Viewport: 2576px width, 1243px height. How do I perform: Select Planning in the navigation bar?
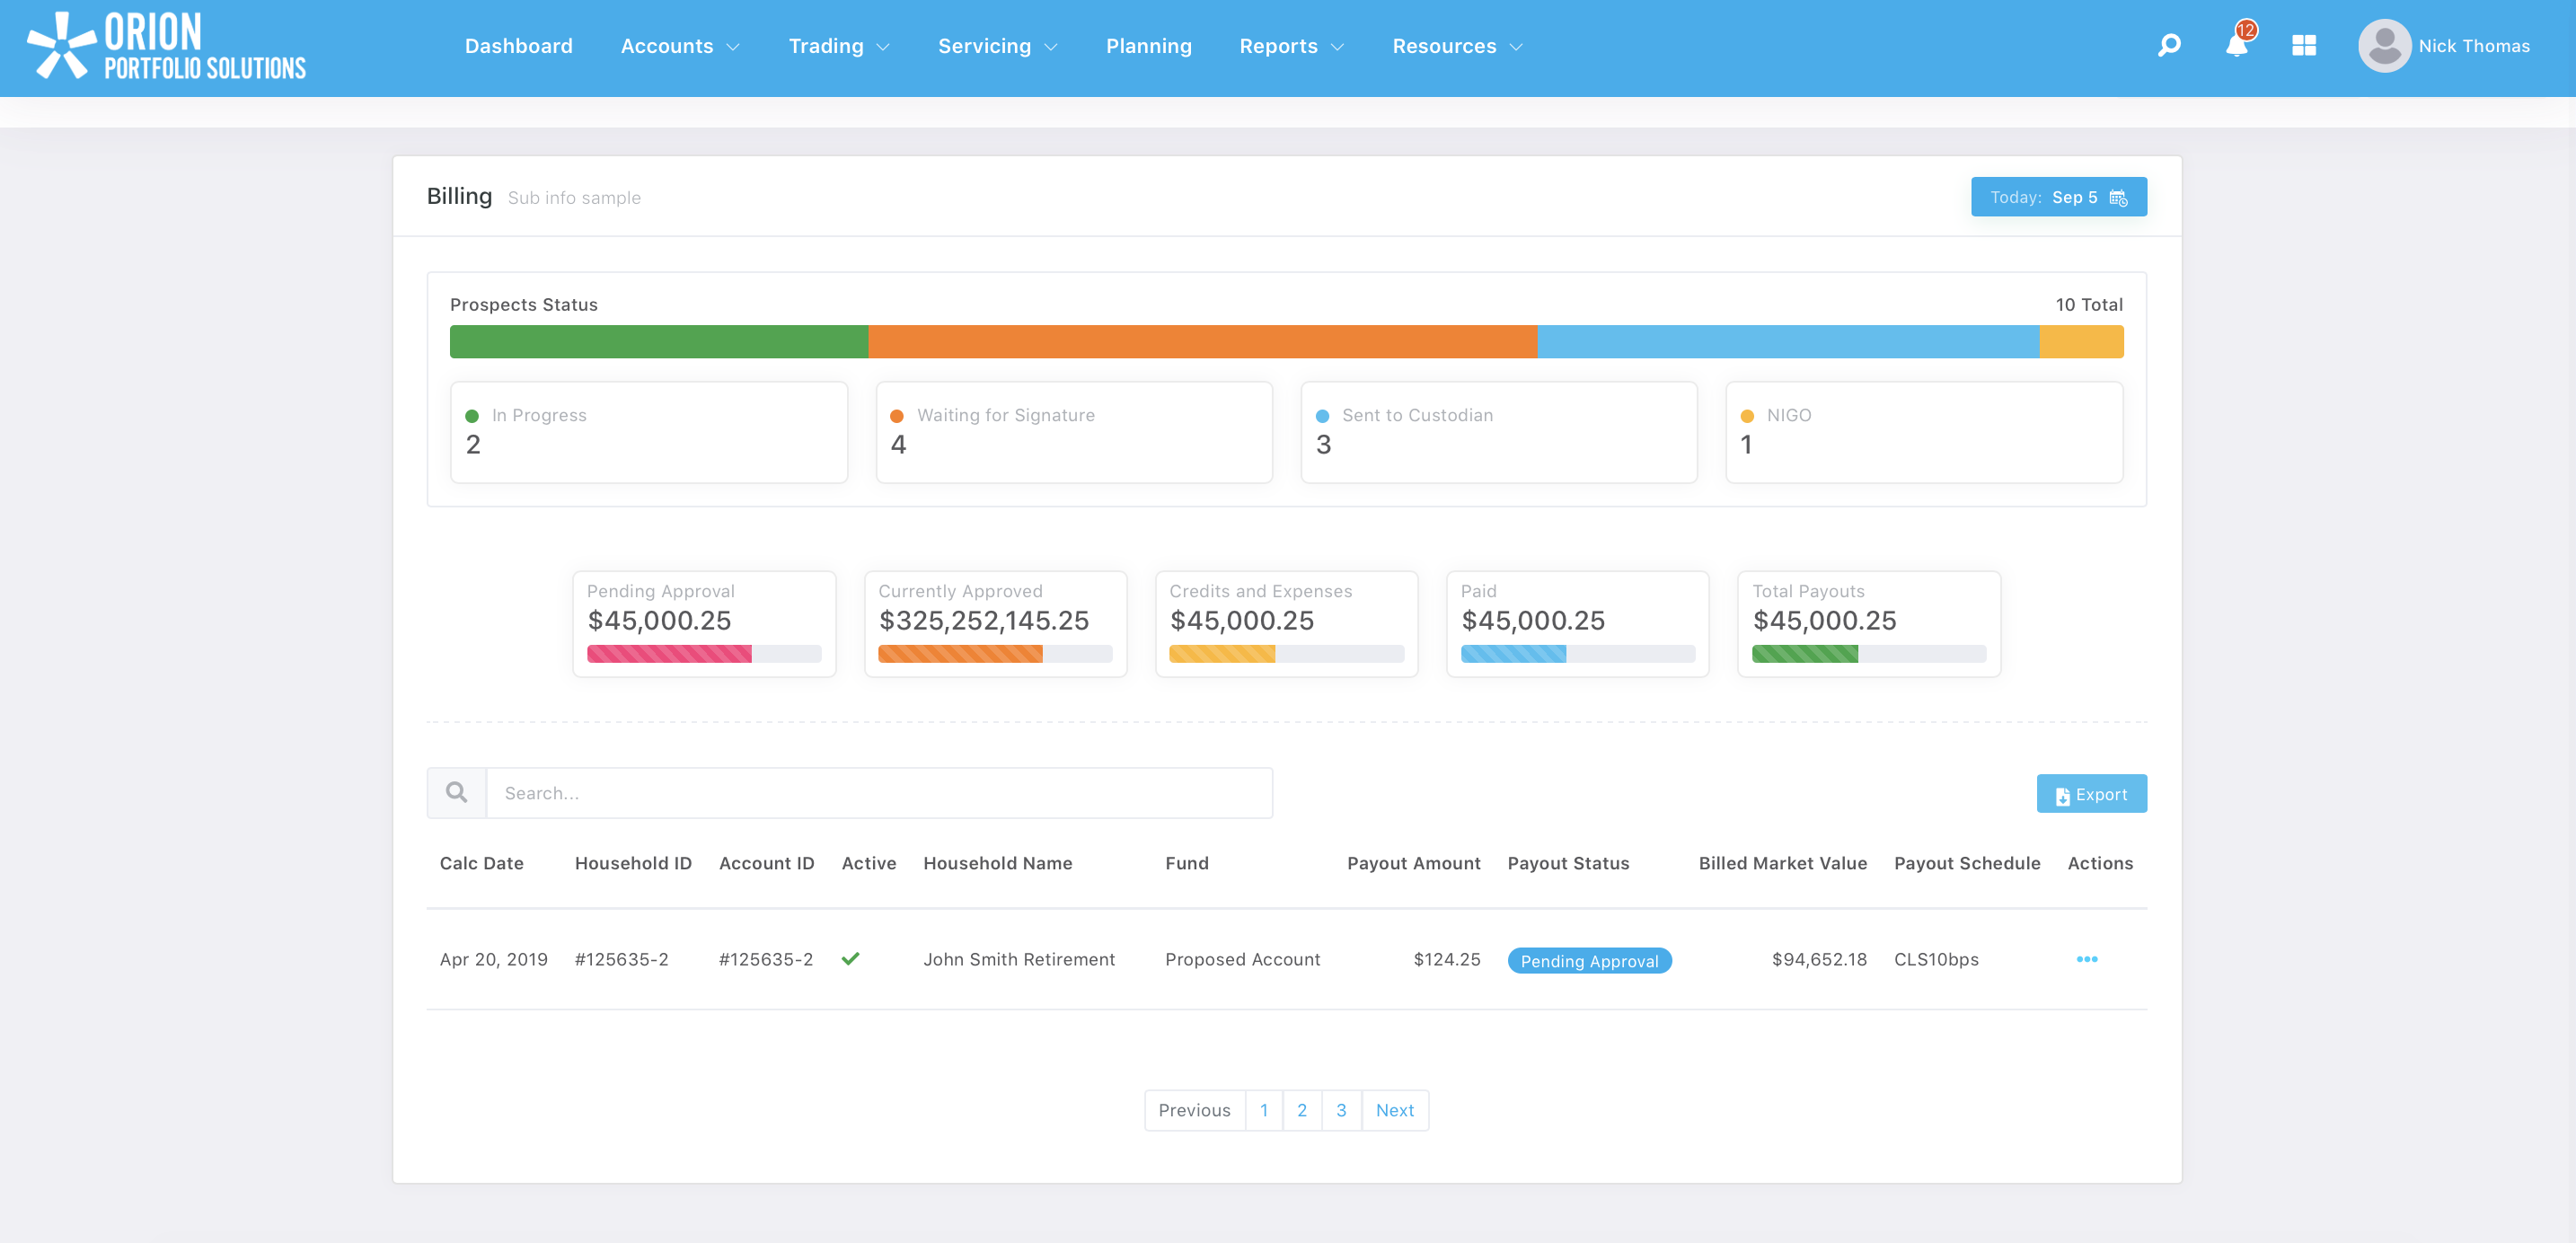tap(1148, 46)
